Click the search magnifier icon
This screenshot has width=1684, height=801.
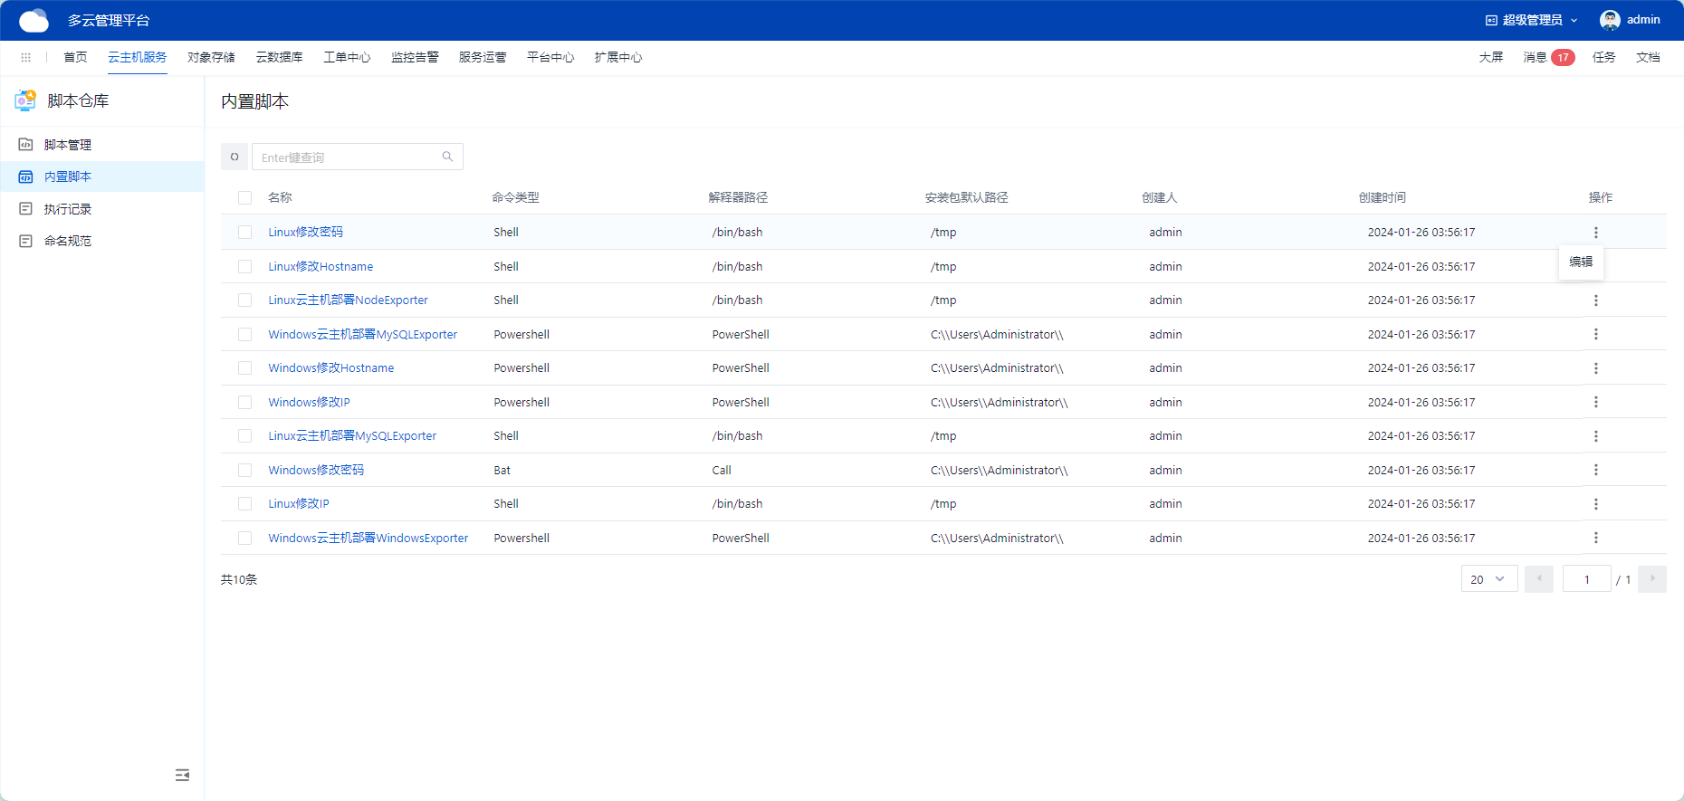coord(447,157)
